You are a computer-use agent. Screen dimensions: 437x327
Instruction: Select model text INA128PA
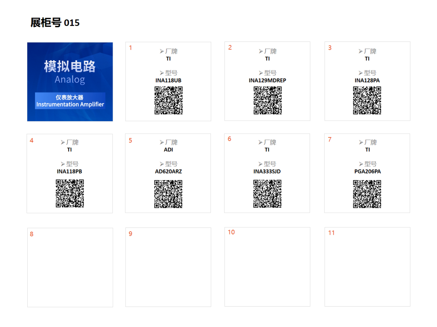coord(367,81)
